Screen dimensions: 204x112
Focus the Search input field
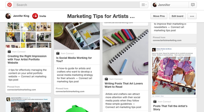(76, 5)
